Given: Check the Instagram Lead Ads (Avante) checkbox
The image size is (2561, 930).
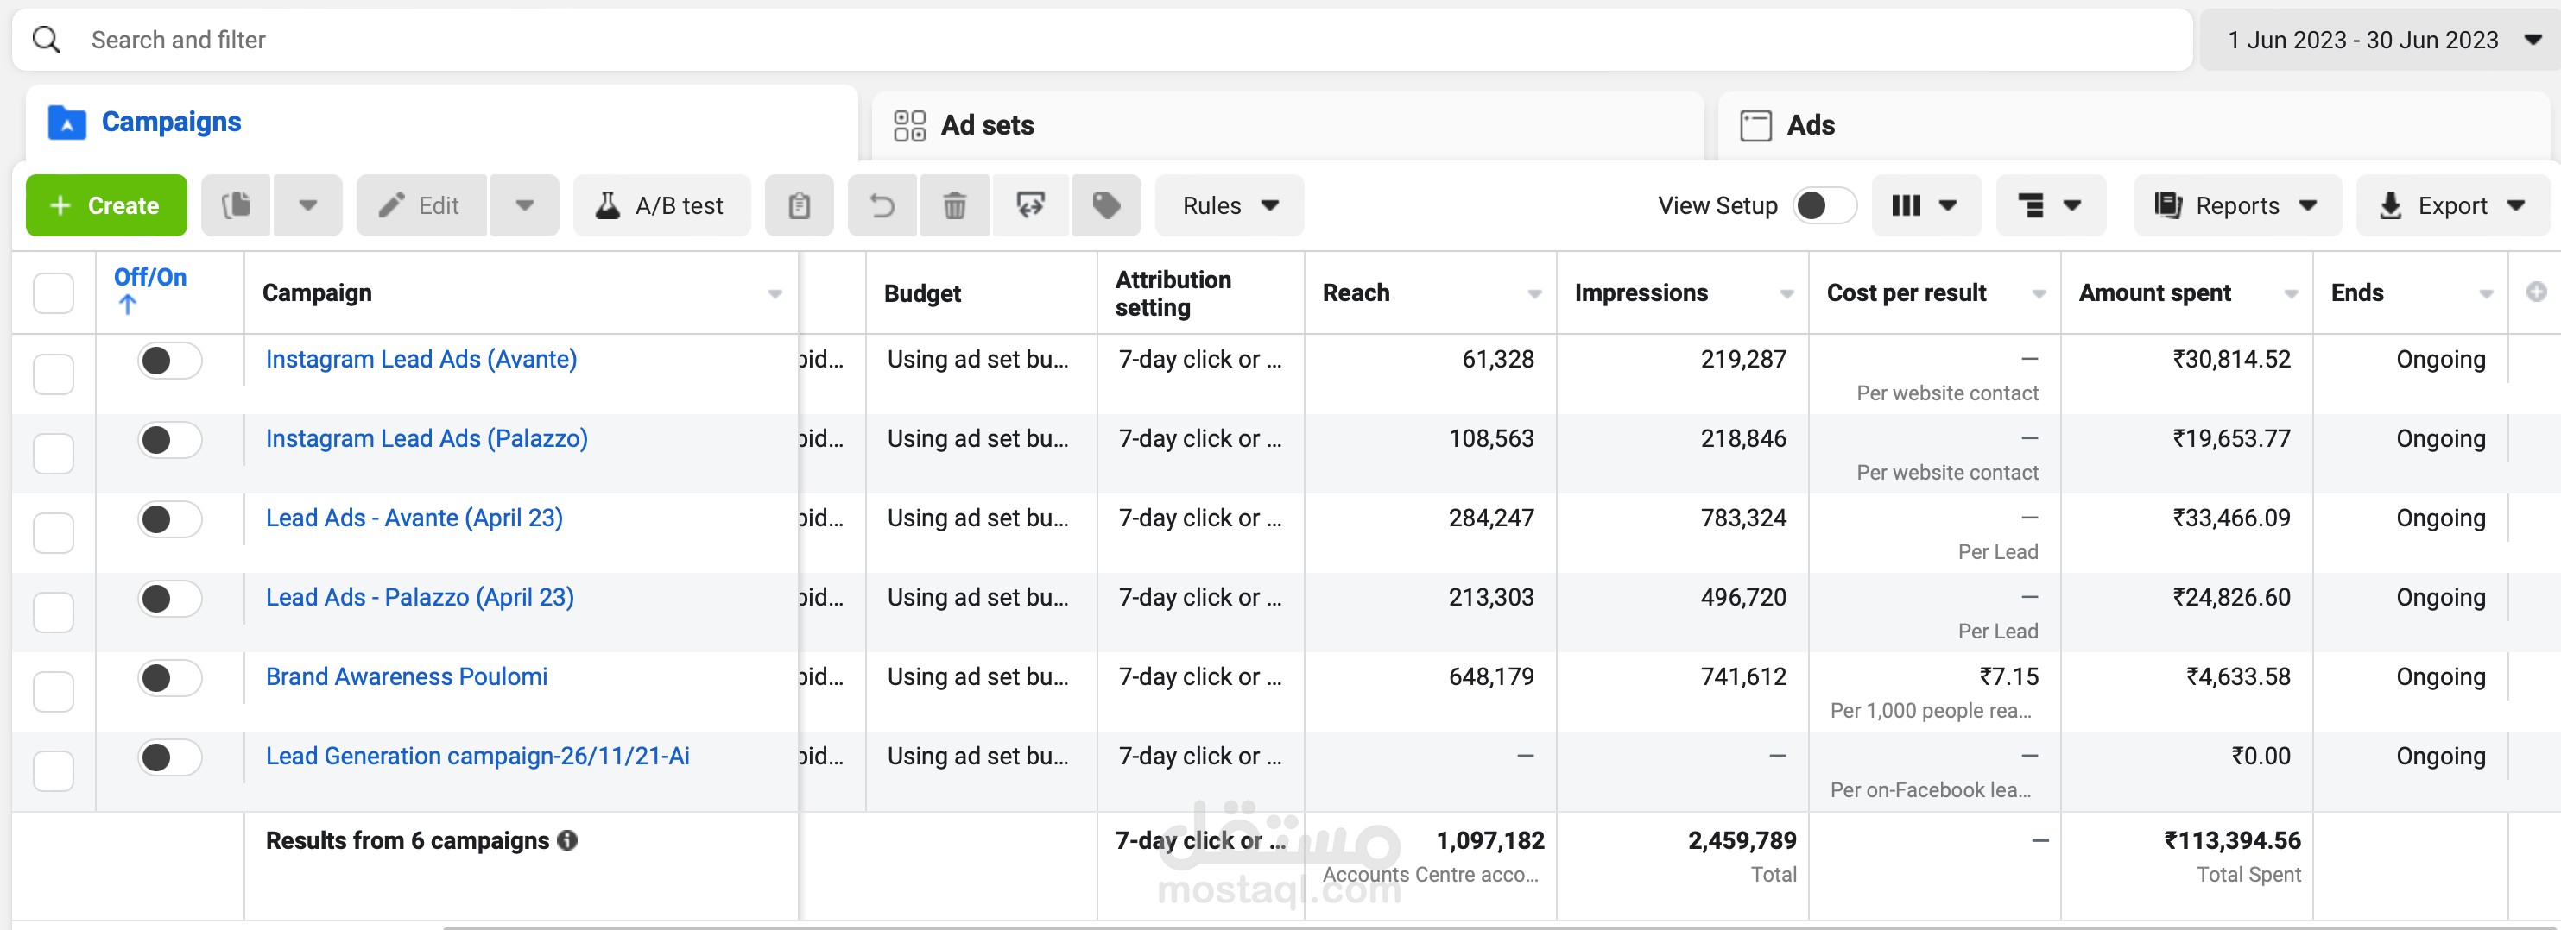Looking at the screenshot, I should coord(54,374).
